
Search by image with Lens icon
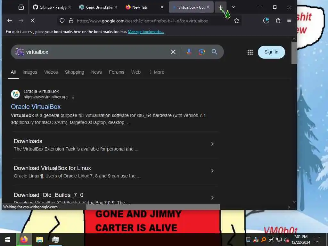(x=202, y=52)
